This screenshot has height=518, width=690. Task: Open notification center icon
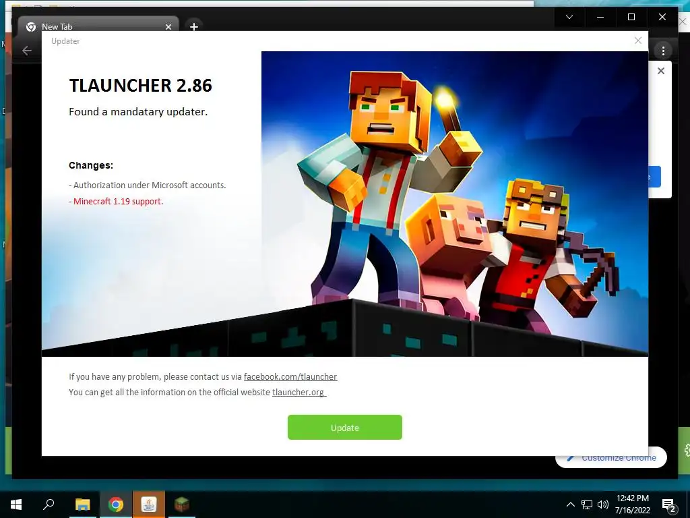pos(668,505)
